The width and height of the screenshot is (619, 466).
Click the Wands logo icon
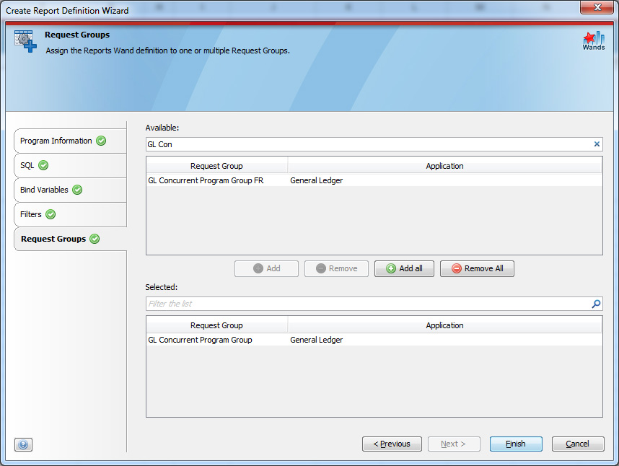(x=593, y=41)
